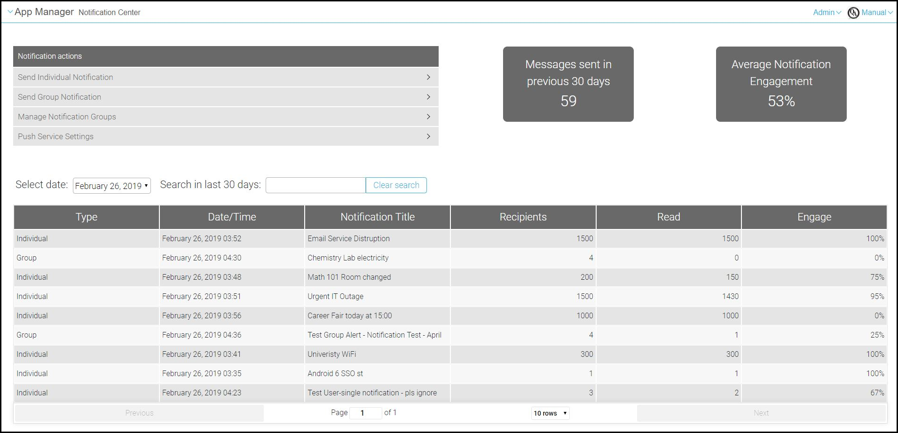Open Send Individual Notification action
Image resolution: width=898 pixels, height=433 pixels.
pyautogui.click(x=226, y=77)
